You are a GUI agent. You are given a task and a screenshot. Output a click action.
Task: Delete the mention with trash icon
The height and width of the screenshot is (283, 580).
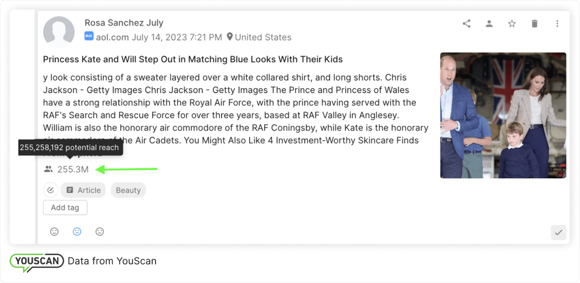535,24
